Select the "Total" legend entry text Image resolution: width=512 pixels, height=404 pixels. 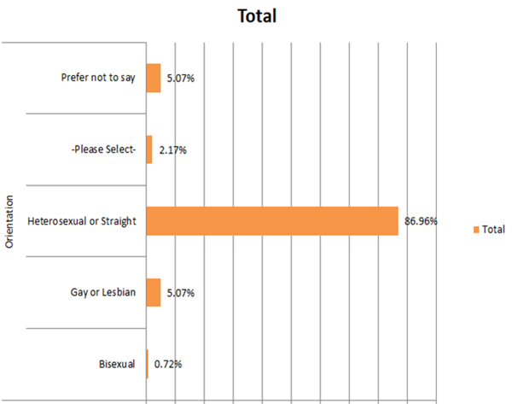pos(493,229)
